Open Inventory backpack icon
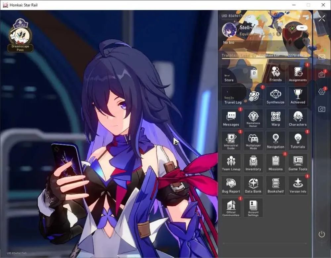Screen dimensions: 331x258 point(253,163)
